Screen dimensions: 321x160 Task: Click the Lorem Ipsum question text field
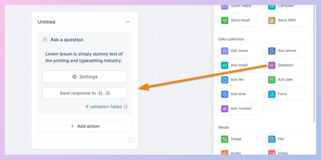(84, 57)
